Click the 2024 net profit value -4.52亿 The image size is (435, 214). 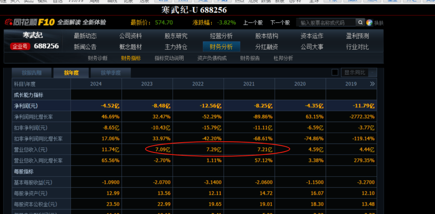coord(110,106)
